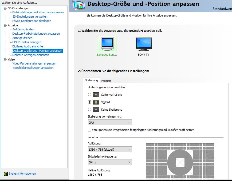Enable override scaling mode for games checkbox
This screenshot has width=232, height=181.
[89, 130]
